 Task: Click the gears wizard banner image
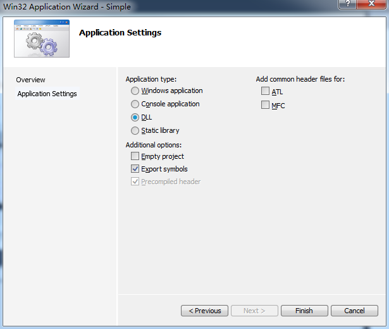coord(42,39)
